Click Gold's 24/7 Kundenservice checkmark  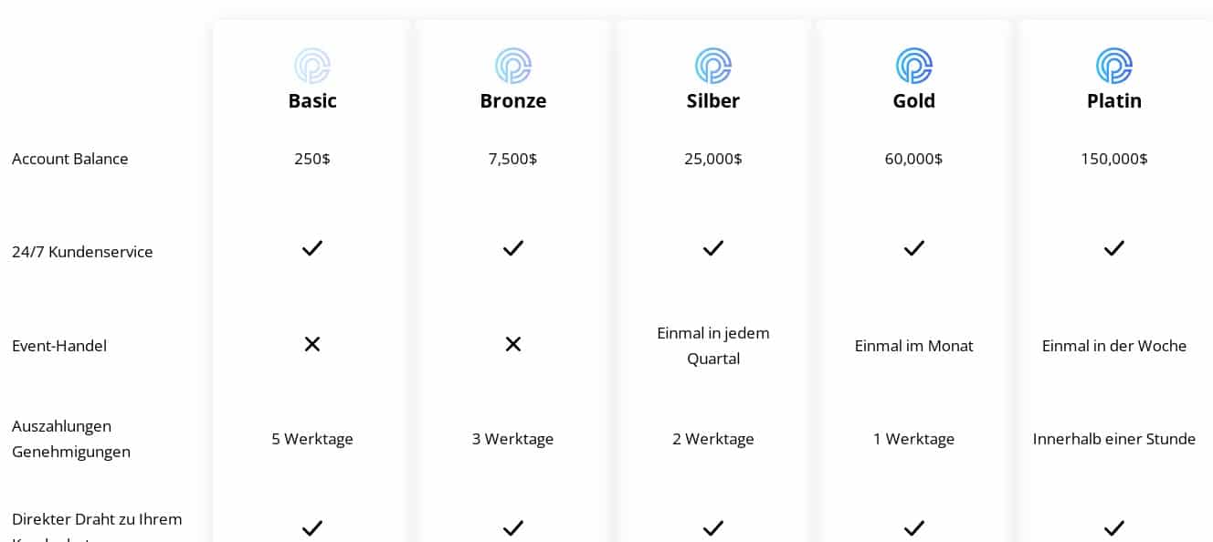(913, 248)
